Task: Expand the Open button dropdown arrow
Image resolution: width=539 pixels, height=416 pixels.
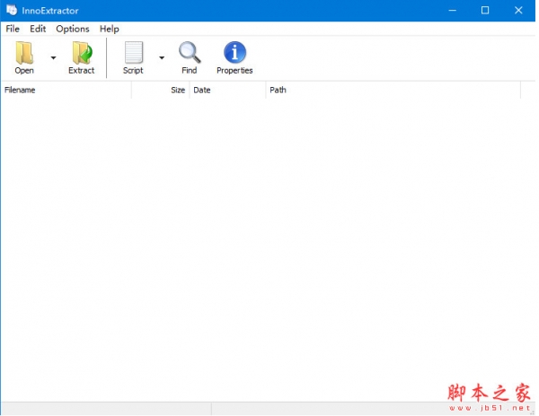Action: (53, 57)
